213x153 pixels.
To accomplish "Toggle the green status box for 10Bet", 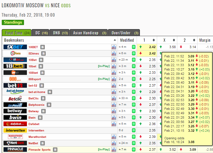I will point(134,60).
